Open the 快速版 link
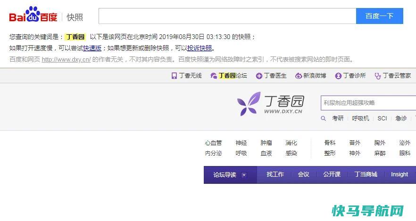The width and height of the screenshot is (416, 221). [x=92, y=48]
